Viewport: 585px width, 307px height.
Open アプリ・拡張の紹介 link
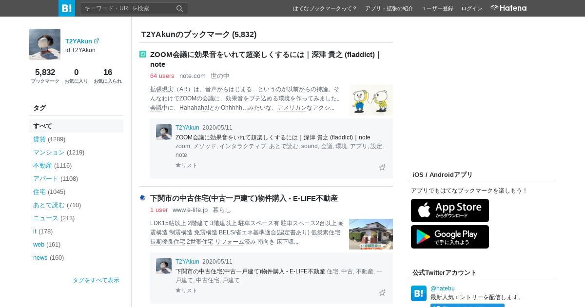tap(389, 8)
